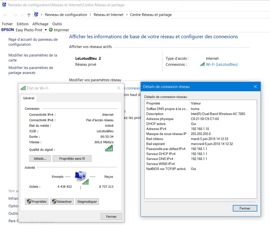Select Adresse IPv4 row

click(201, 129)
